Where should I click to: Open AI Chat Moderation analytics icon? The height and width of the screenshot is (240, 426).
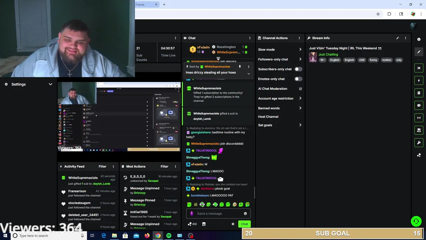click(300, 89)
